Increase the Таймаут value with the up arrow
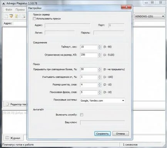The image size is (167, 148). pos(100,46)
